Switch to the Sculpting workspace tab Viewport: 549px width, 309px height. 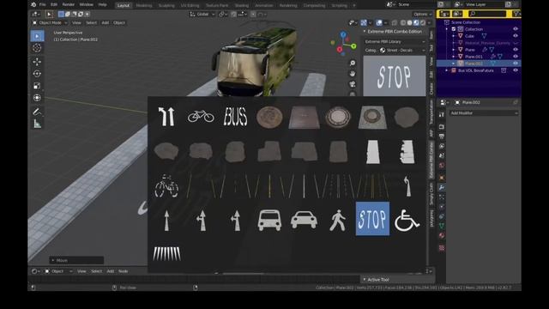pos(166,6)
